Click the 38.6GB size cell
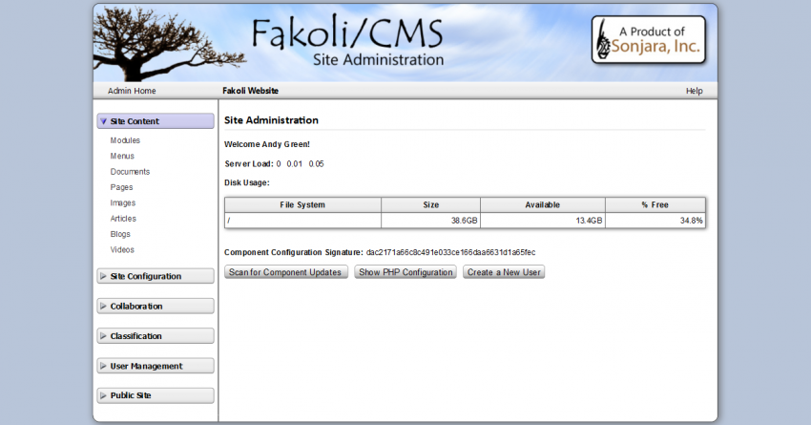The width and height of the screenshot is (811, 425). (x=431, y=221)
